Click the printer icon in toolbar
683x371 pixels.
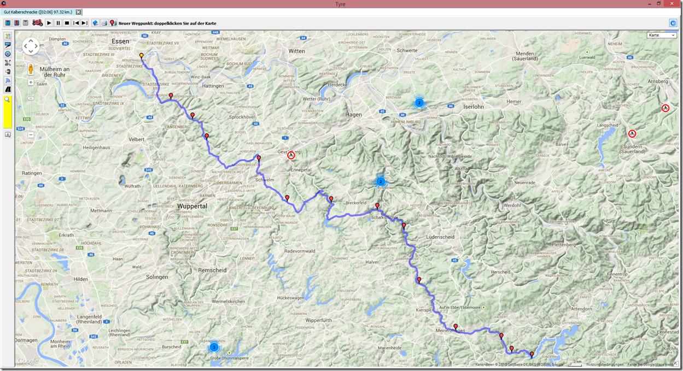pyautogui.click(x=104, y=23)
